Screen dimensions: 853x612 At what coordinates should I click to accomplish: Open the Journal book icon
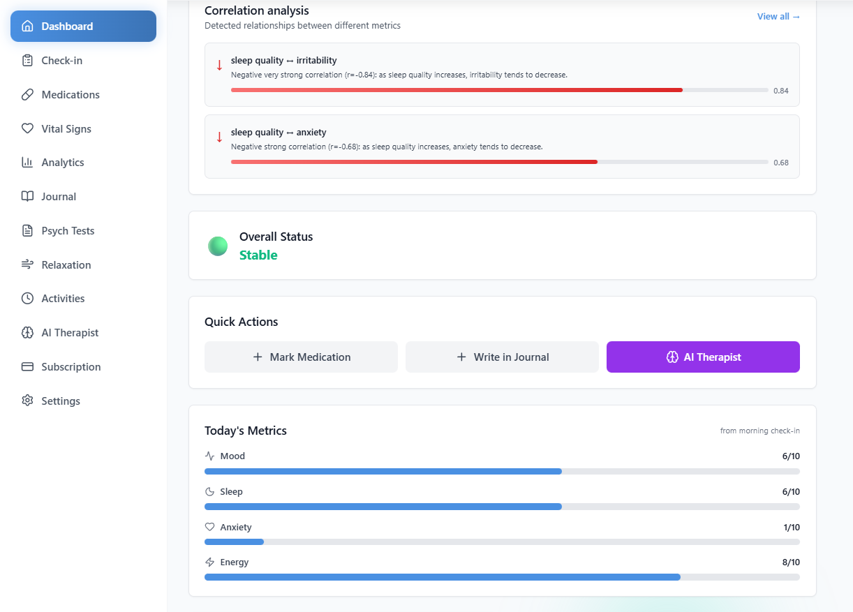click(27, 196)
